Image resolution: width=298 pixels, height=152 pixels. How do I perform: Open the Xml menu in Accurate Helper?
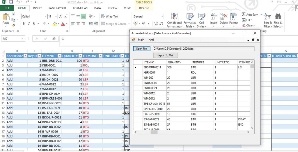(x=151, y=40)
